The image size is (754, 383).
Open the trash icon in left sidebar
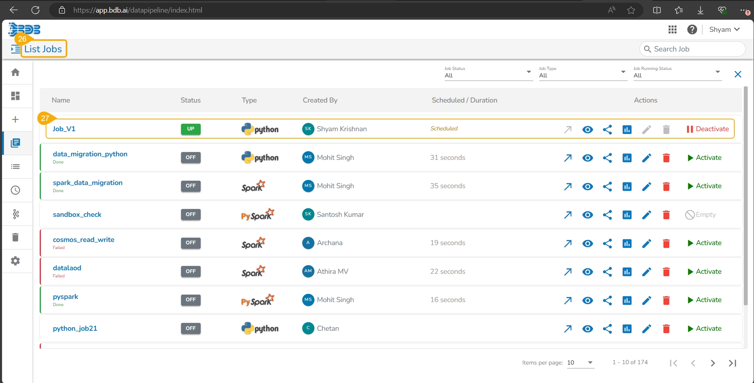point(15,237)
